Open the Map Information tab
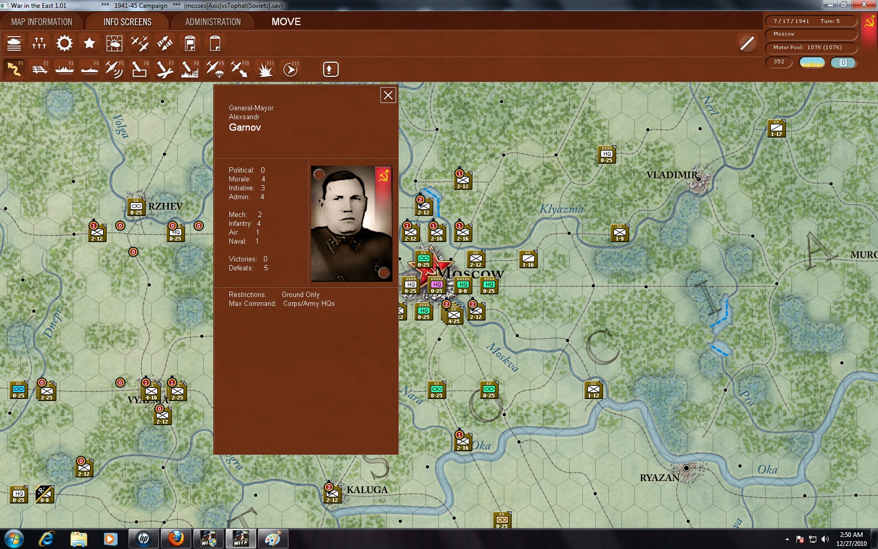The image size is (878, 549). [42, 22]
